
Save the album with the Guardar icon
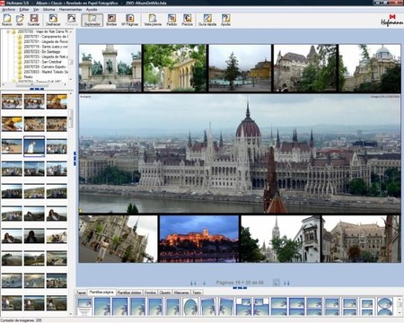pyautogui.click(x=33, y=20)
